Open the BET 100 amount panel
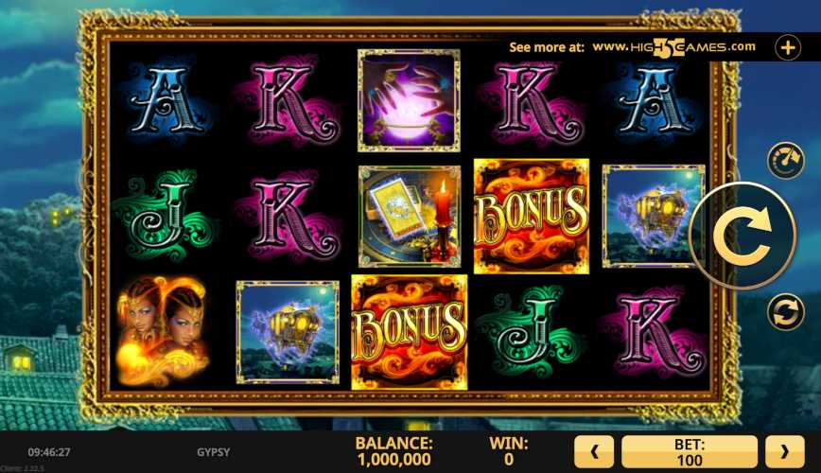821x473 pixels. click(689, 451)
